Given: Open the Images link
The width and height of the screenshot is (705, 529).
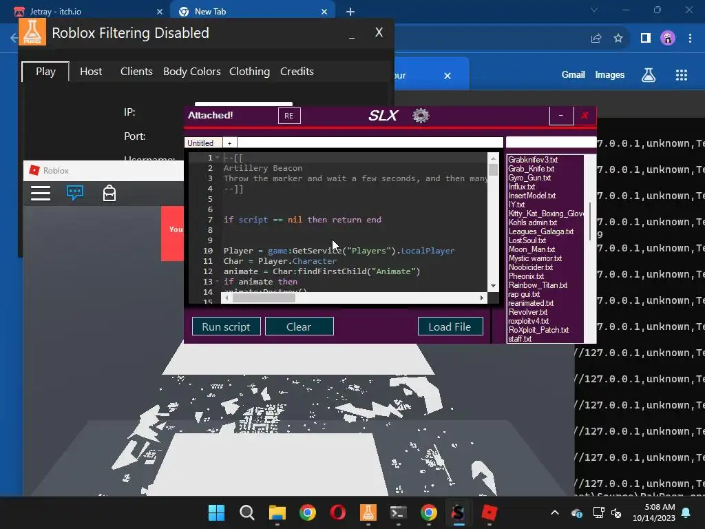Looking at the screenshot, I should pyautogui.click(x=610, y=74).
